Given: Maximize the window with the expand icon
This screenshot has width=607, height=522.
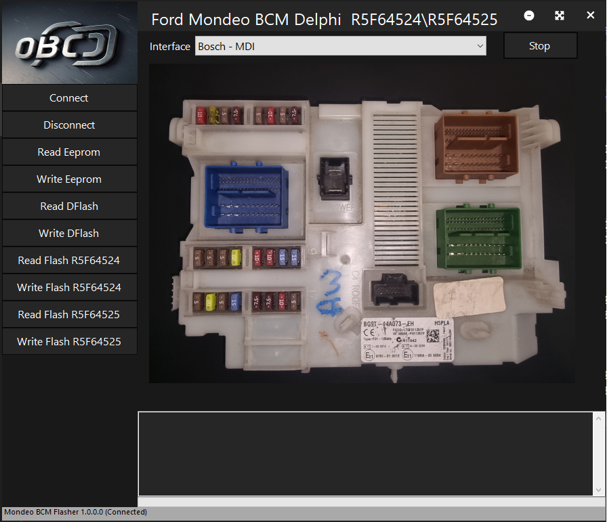Looking at the screenshot, I should tap(560, 16).
